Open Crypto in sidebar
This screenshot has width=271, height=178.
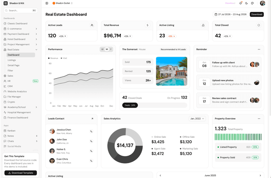coord(21,102)
